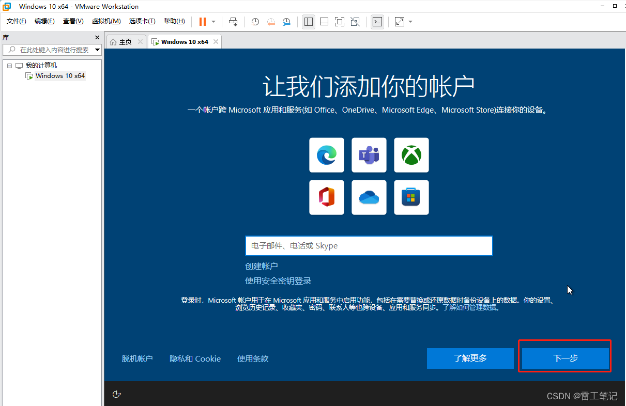This screenshot has width=626, height=406.
Task: Click the Microsoft Store icon
Action: click(x=411, y=197)
